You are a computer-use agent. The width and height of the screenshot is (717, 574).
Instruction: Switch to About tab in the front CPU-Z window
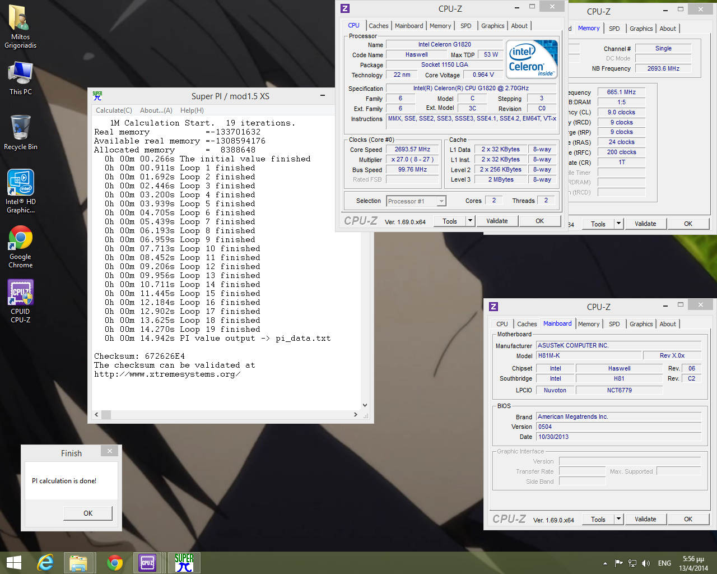(519, 26)
